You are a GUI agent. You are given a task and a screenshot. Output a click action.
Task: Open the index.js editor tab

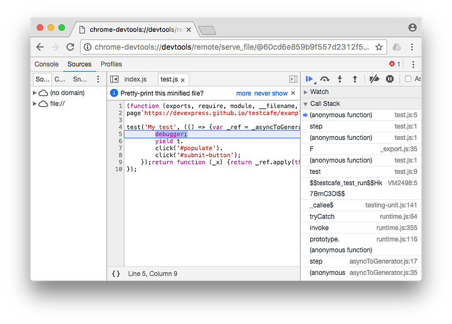135,79
